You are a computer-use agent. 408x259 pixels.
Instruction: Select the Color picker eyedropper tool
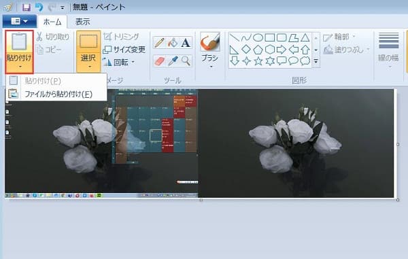(172, 61)
